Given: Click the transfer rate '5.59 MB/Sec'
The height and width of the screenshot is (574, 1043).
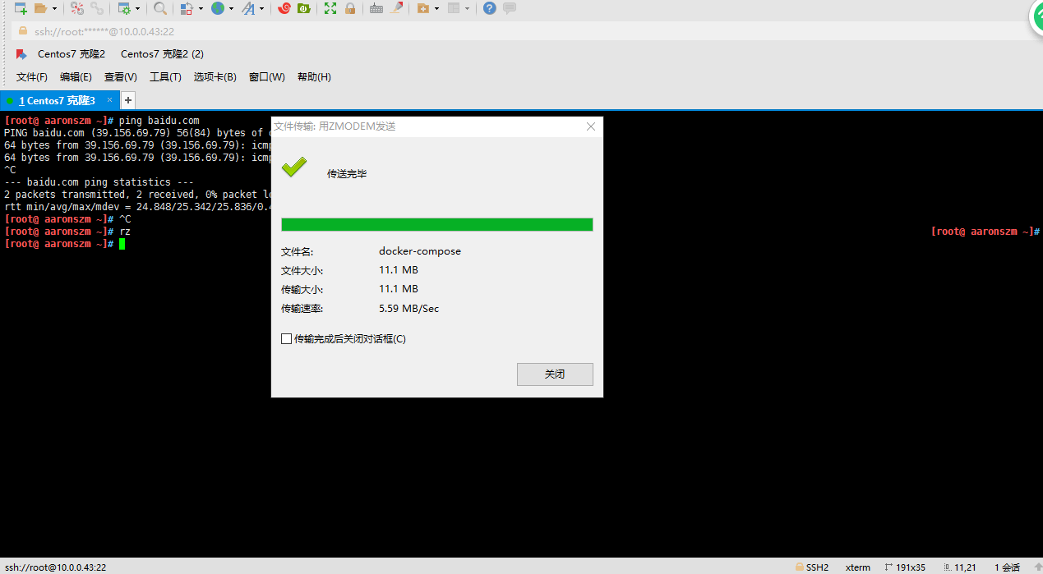Looking at the screenshot, I should click(x=409, y=309).
